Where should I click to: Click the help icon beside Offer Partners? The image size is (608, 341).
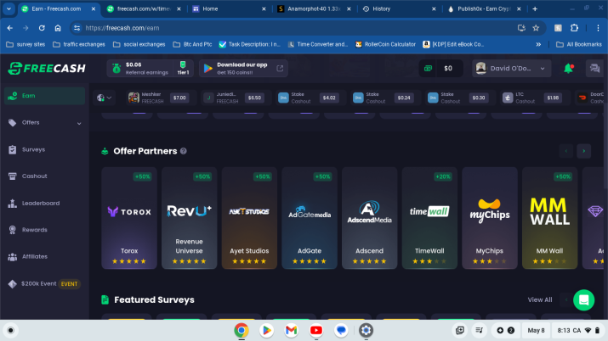point(184,151)
